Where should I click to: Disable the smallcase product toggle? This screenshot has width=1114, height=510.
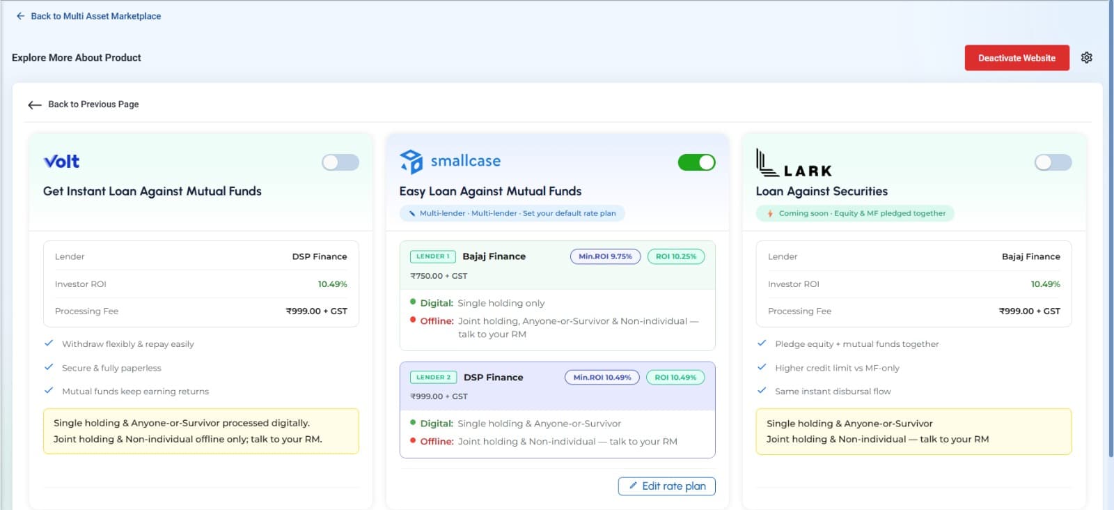697,162
